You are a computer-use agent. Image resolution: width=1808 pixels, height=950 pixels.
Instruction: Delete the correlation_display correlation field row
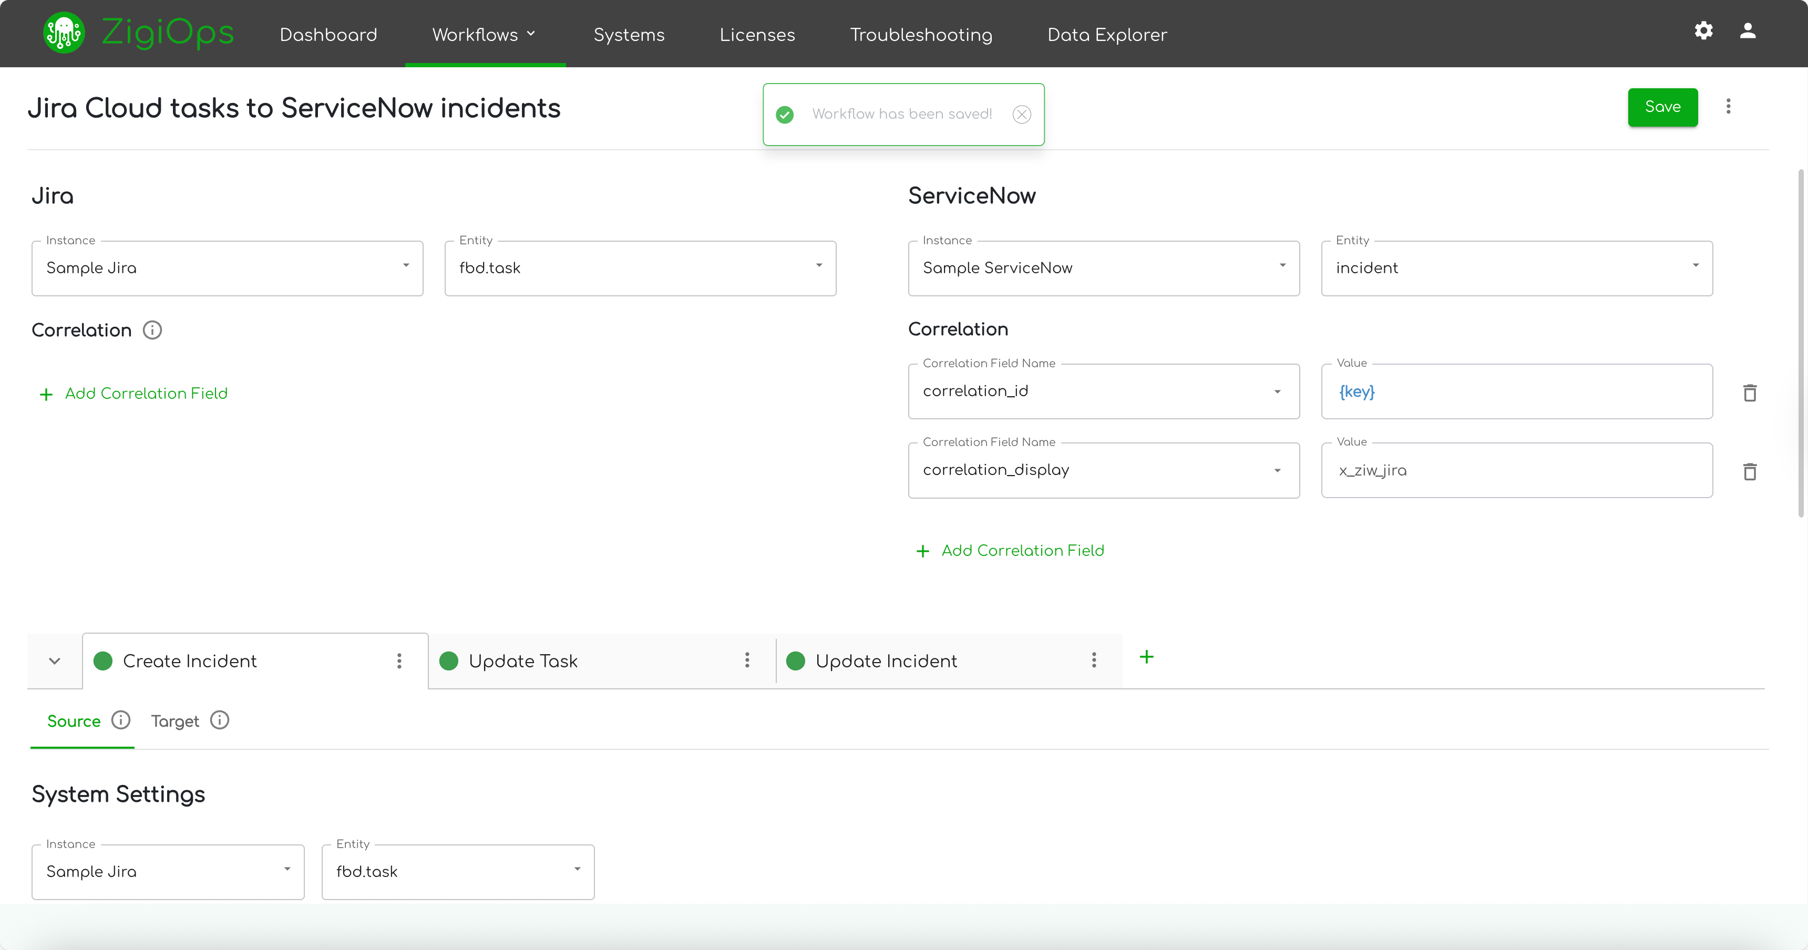click(1750, 471)
